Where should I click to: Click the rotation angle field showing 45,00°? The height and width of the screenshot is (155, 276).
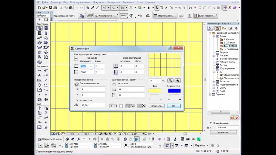point(93,106)
